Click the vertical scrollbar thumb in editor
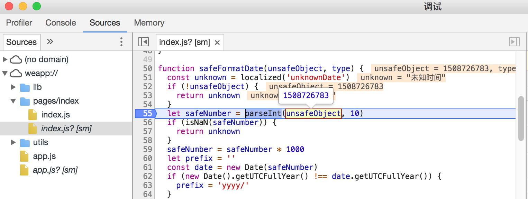Image resolution: width=528 pixels, height=199 pixels. 521,119
